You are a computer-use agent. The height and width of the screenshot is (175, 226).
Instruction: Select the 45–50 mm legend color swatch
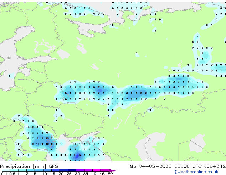click(x=105, y=170)
